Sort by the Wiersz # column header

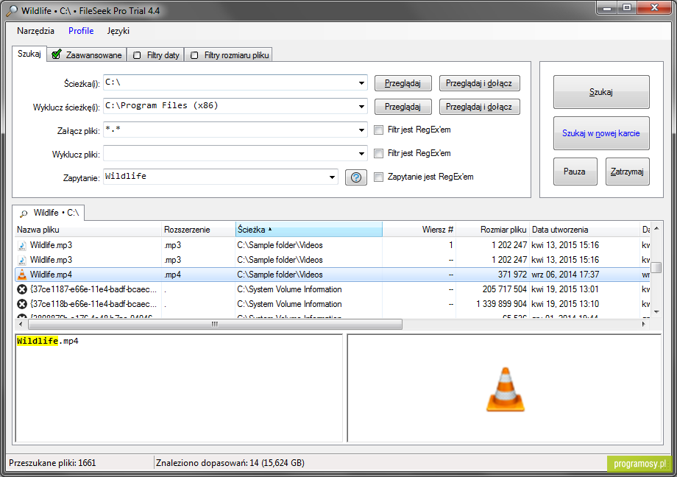[419, 230]
